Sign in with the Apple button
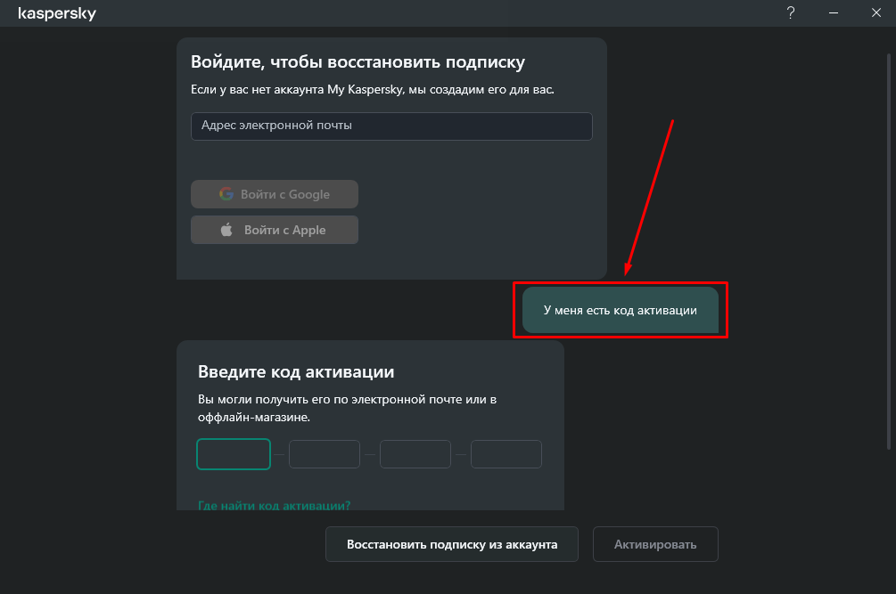Image resolution: width=896 pixels, height=594 pixels. (275, 230)
